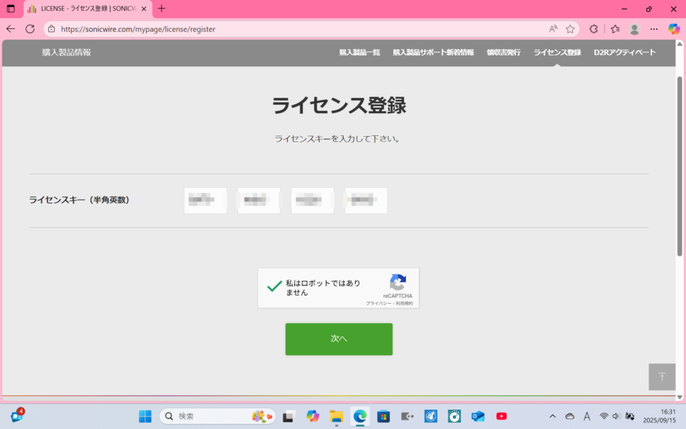Select the 領収書発行 navigation item
The height and width of the screenshot is (429, 686).
click(x=504, y=52)
